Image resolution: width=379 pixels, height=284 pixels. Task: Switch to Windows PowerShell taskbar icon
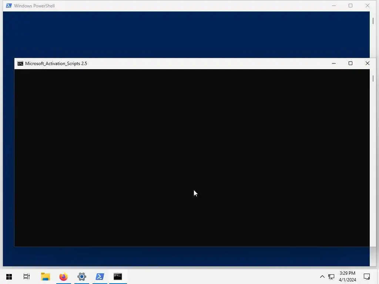(100, 277)
